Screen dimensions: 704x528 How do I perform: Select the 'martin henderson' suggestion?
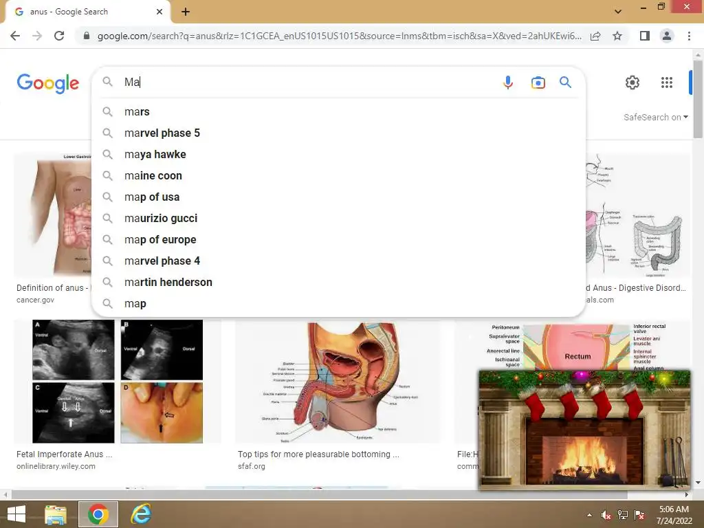[338, 283]
